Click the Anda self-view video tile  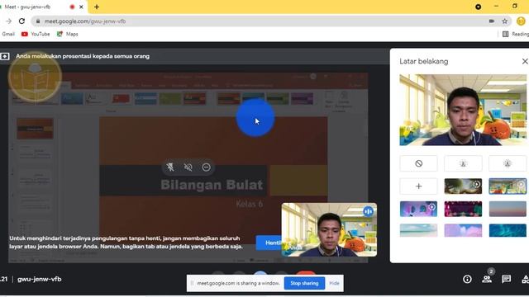point(329,229)
